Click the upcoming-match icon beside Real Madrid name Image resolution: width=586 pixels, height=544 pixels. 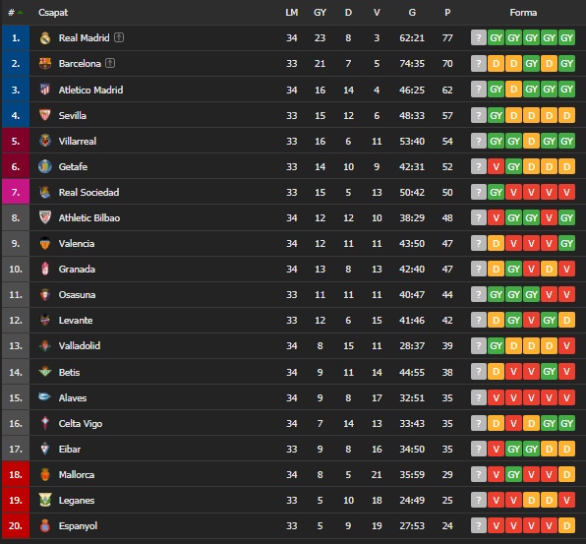pos(119,37)
